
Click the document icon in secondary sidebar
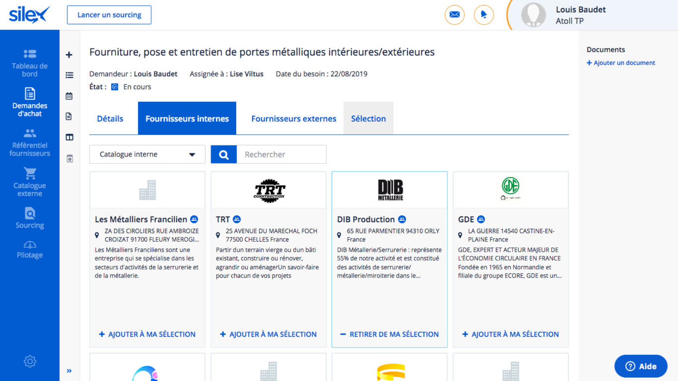tap(69, 116)
